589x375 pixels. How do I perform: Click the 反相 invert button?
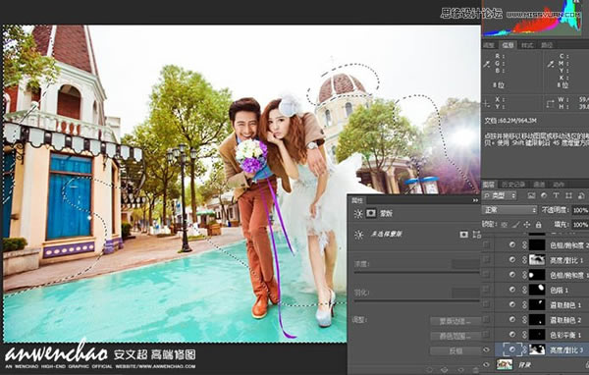[x=455, y=350]
